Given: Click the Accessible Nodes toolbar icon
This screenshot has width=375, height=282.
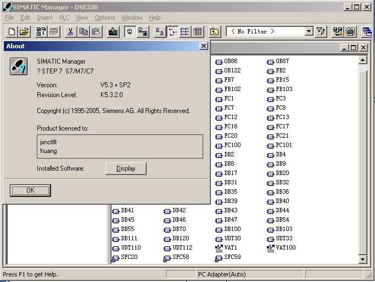Looking at the screenshot, I should pyautogui.click(x=41, y=32).
